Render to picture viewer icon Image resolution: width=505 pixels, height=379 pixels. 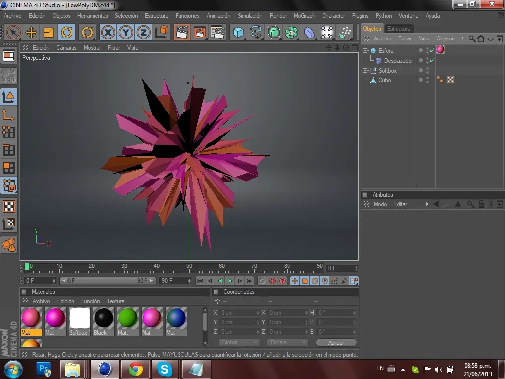click(200, 32)
